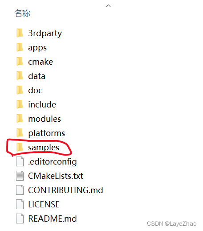
Task: Toggle sort order with the header chevron
Action: click(x=108, y=6)
